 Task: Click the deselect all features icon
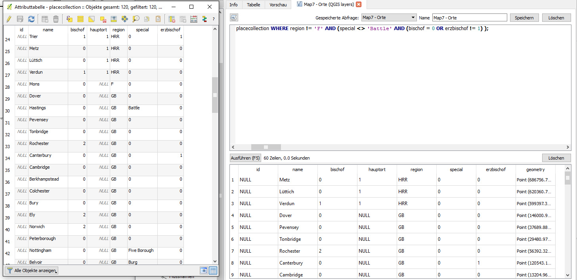pyautogui.click(x=103, y=19)
